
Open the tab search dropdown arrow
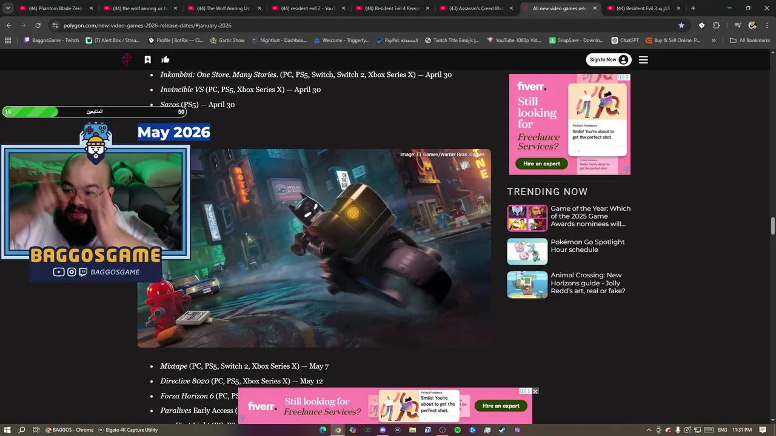(x=8, y=8)
